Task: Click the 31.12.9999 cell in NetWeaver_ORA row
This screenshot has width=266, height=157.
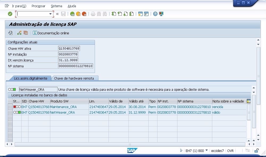Action: tap(138, 112)
